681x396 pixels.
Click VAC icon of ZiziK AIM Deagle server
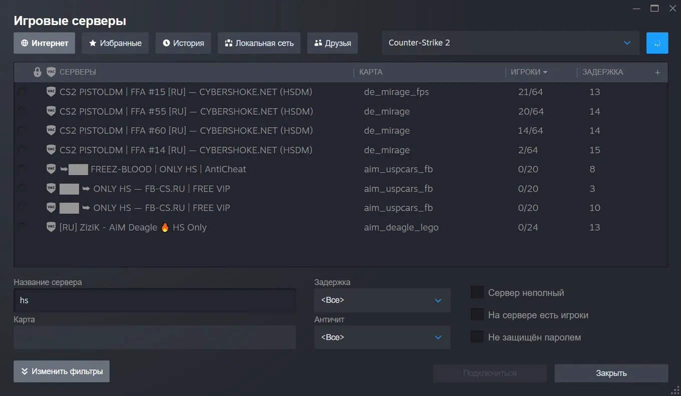pos(51,227)
